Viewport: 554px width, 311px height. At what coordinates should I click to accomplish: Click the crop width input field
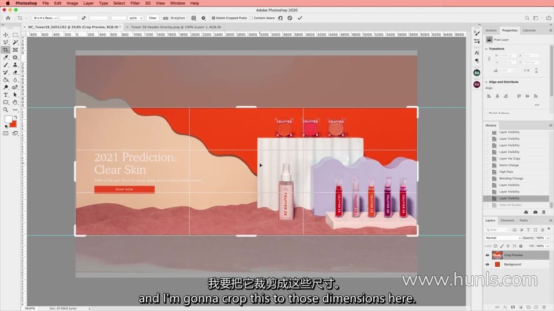pos(69,18)
